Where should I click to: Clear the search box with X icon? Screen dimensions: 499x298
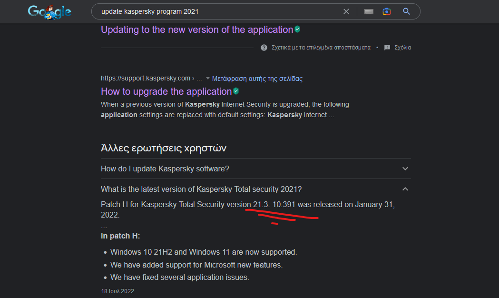346,11
